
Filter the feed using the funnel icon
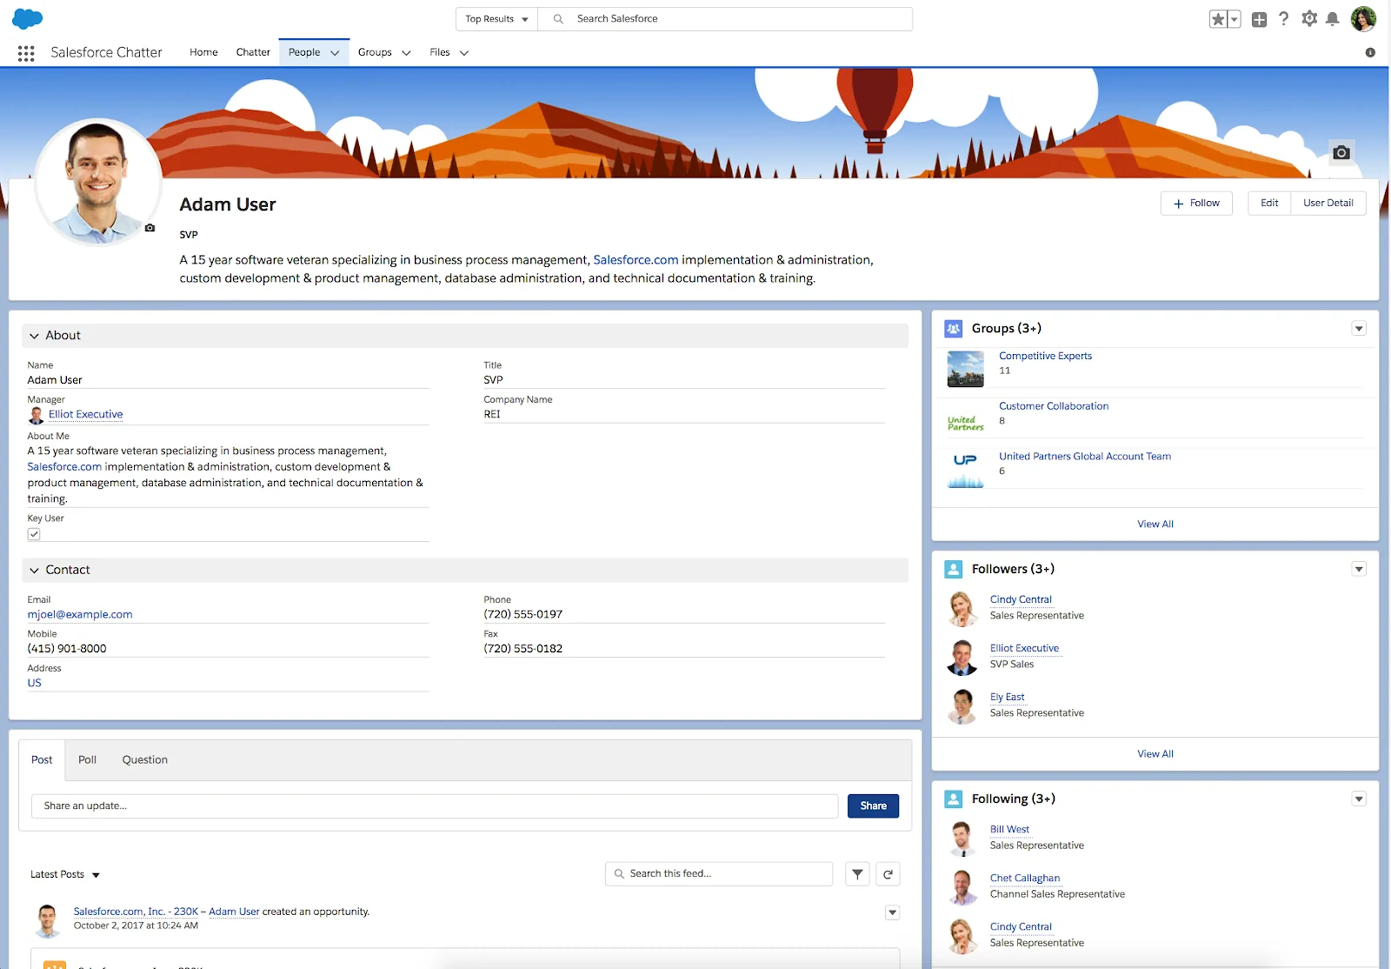click(857, 874)
